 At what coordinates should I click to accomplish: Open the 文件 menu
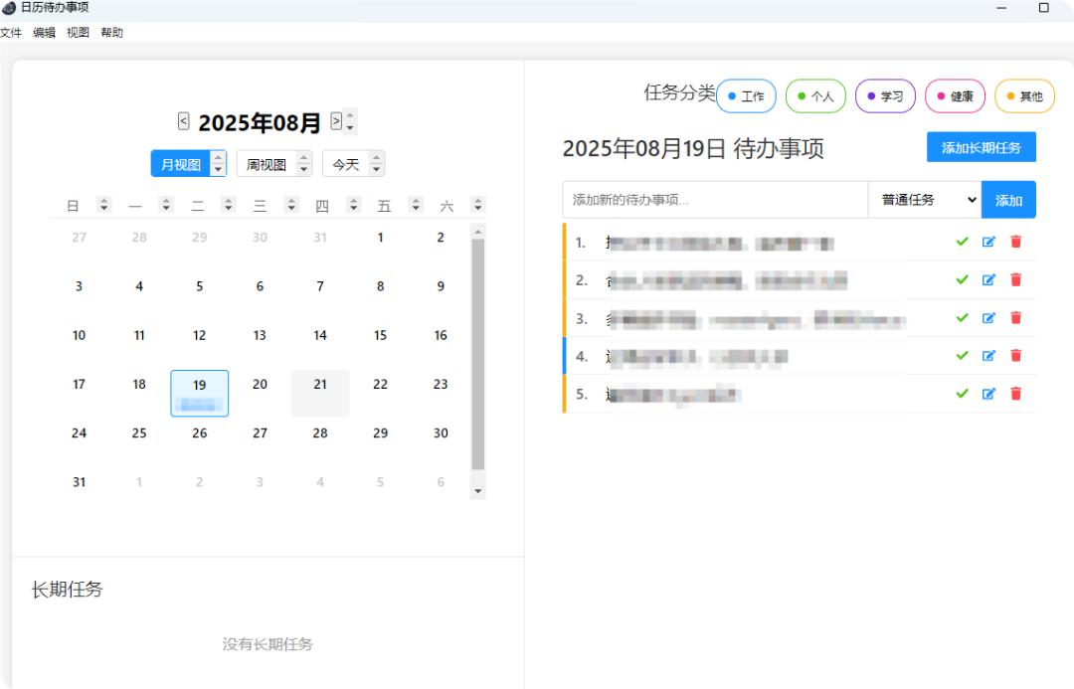(10, 32)
